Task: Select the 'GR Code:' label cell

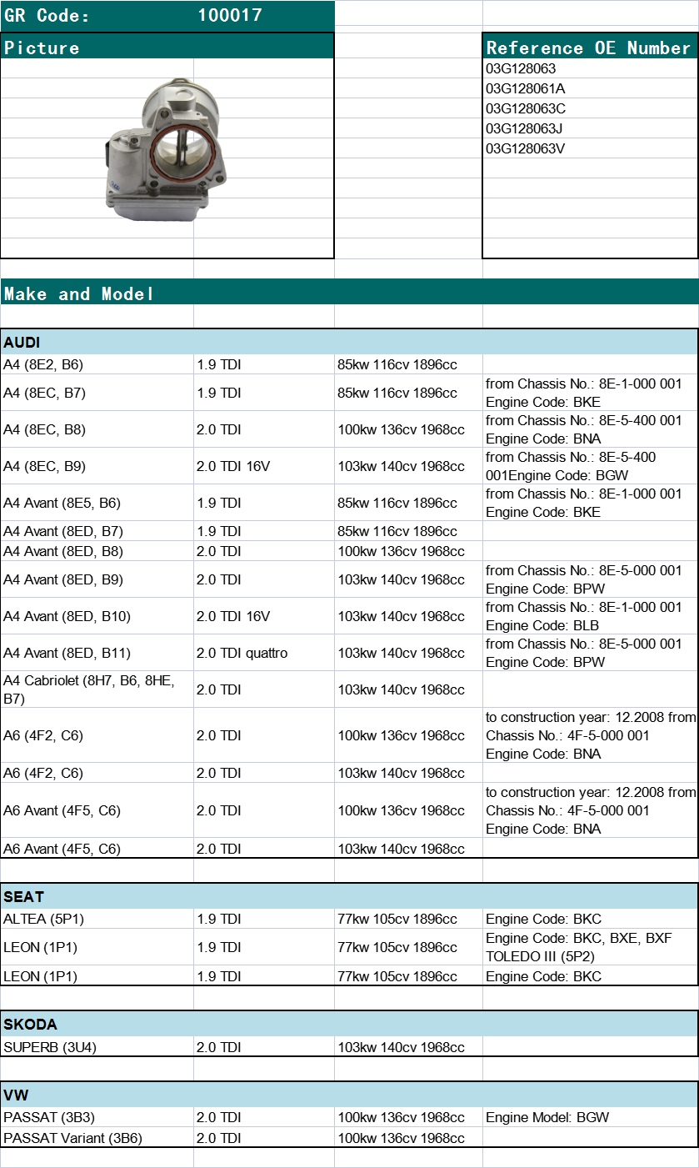Action: click(x=97, y=15)
